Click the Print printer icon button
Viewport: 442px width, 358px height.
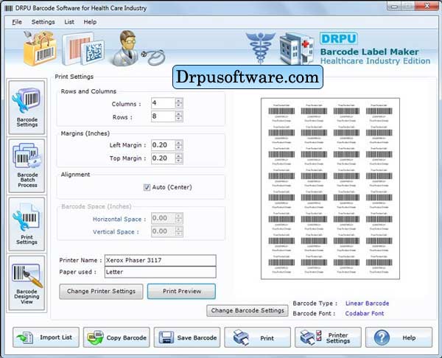258,337
